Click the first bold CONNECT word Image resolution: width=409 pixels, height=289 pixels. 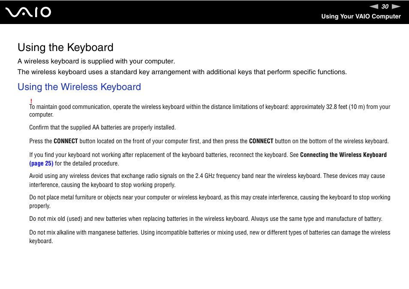pos(66,141)
